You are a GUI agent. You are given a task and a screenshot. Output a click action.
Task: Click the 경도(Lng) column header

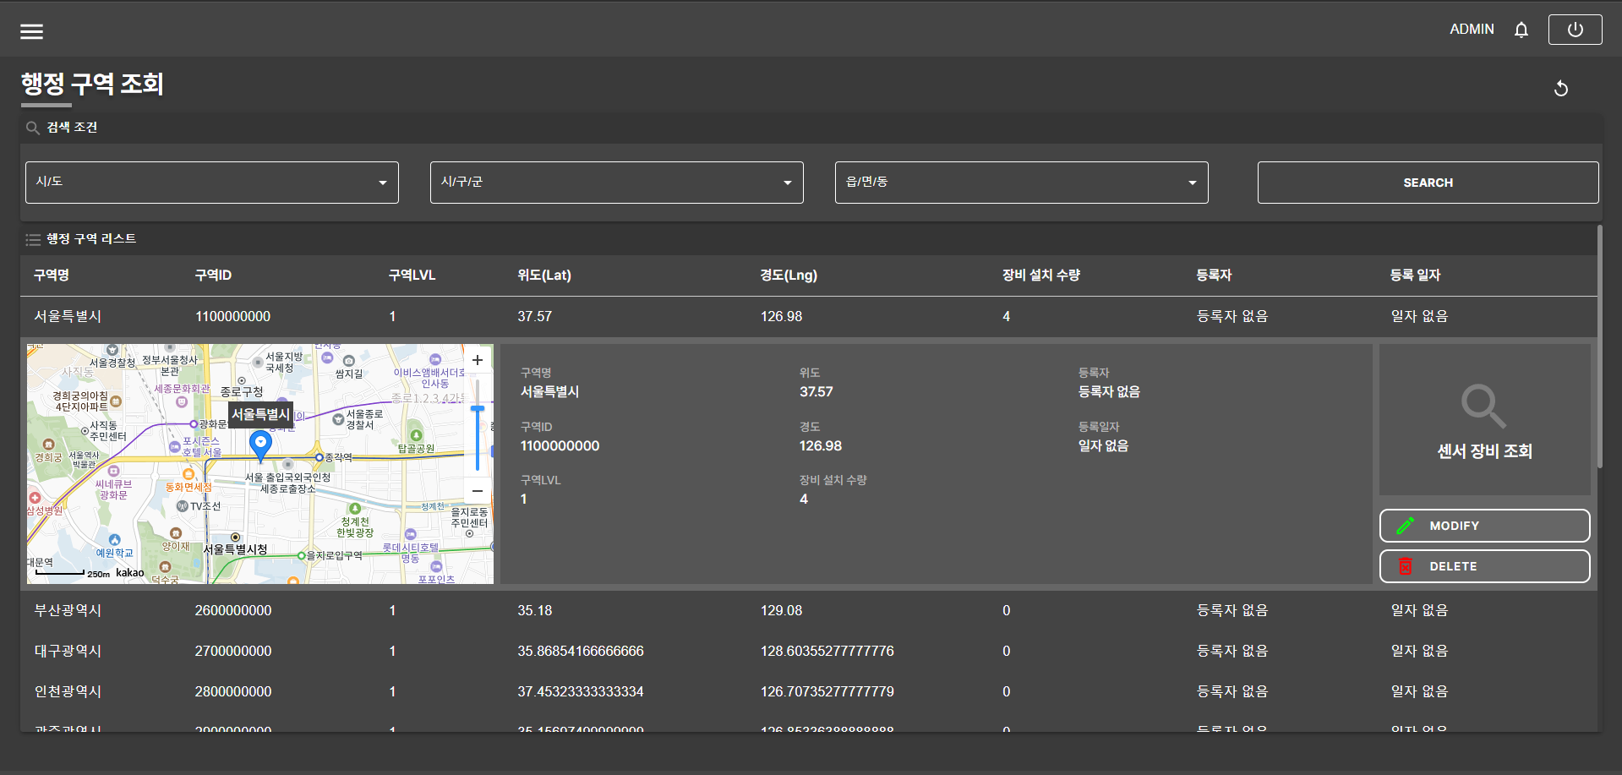coord(789,276)
